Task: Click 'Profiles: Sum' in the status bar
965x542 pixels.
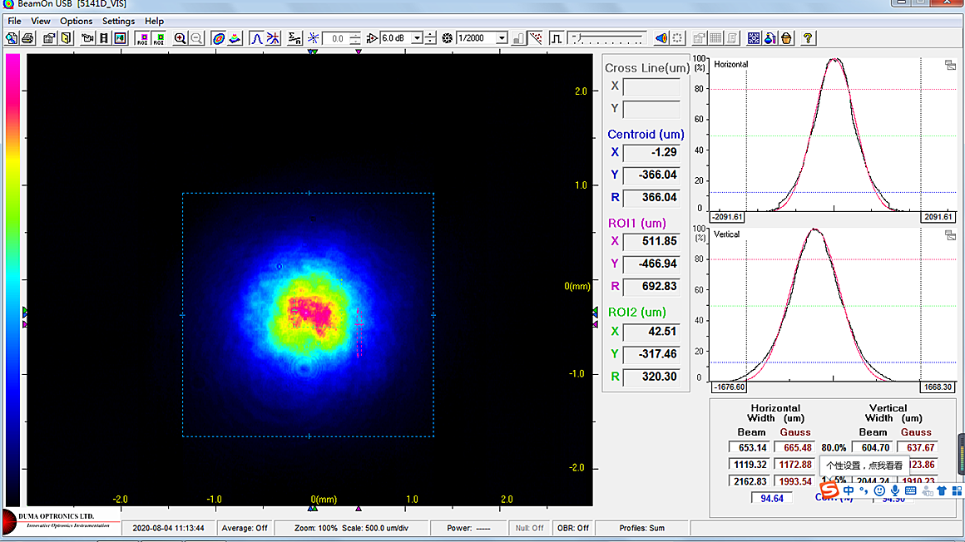Action: tap(641, 528)
